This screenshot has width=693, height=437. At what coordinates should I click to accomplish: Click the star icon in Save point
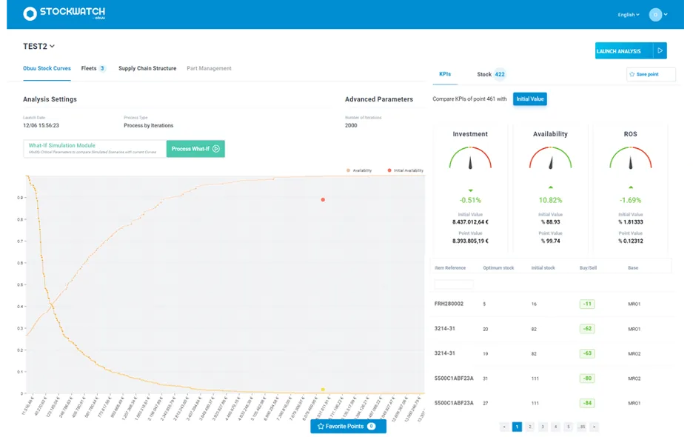coord(632,74)
